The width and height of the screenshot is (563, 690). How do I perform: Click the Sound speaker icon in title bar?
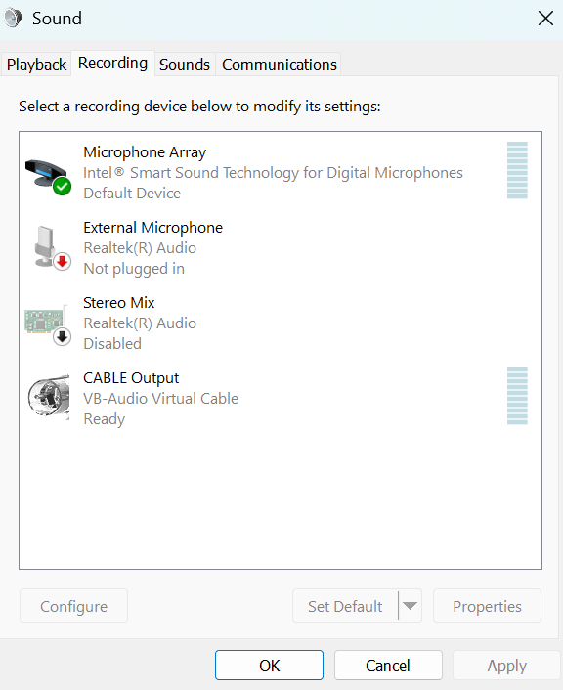coord(14,19)
